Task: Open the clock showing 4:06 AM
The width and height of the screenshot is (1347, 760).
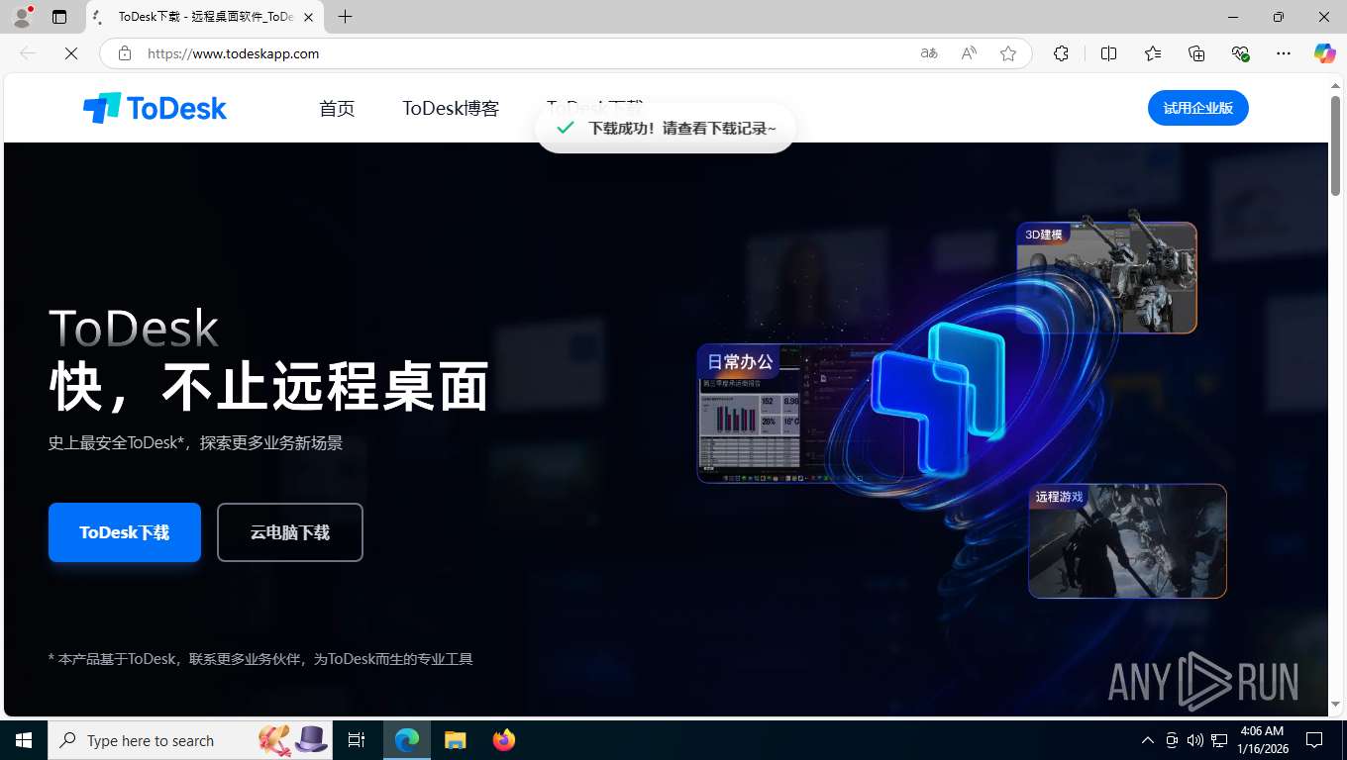Action: click(1262, 740)
